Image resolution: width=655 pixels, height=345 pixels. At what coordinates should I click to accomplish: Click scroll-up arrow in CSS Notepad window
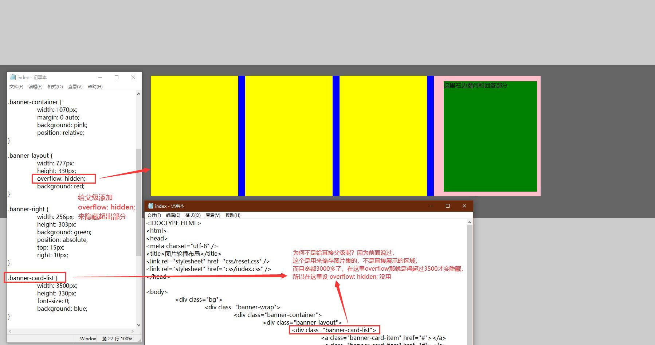point(138,94)
